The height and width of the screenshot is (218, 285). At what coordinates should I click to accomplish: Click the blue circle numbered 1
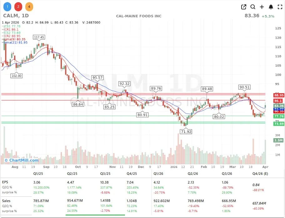click(x=7, y=7)
